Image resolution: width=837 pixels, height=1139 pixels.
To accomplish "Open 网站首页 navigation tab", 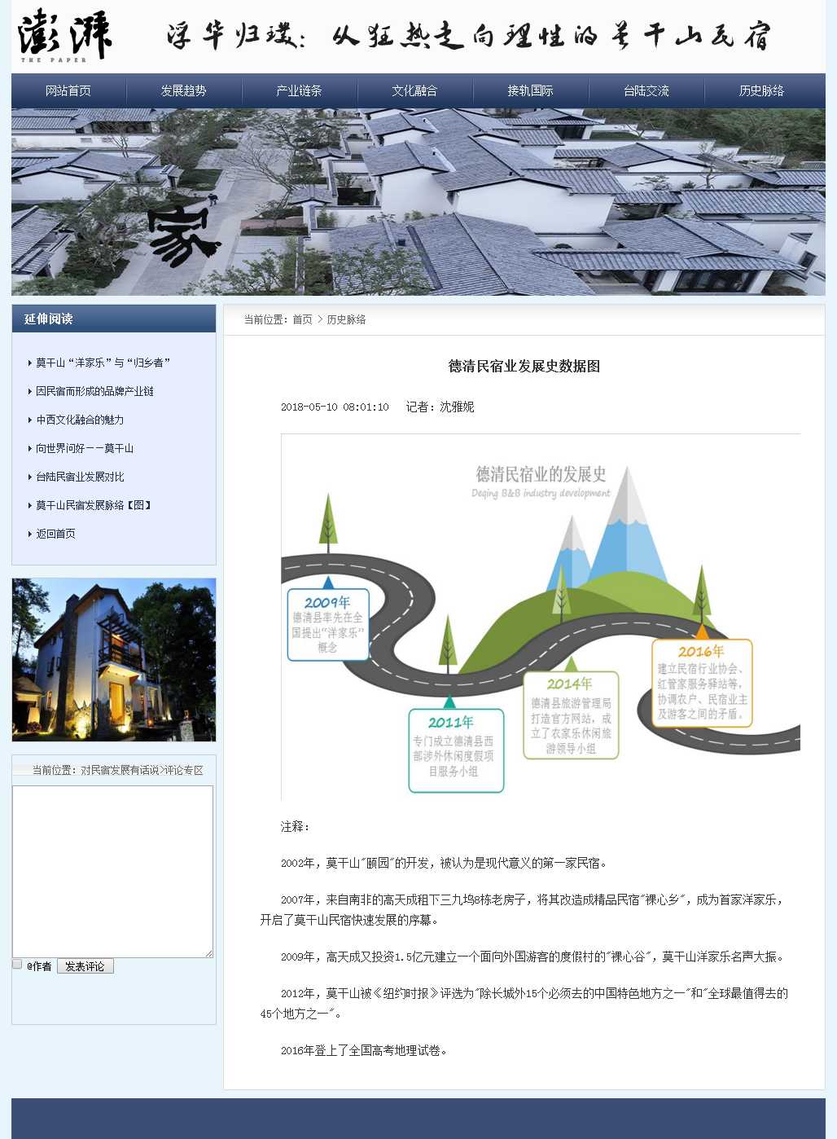I will (68, 91).
